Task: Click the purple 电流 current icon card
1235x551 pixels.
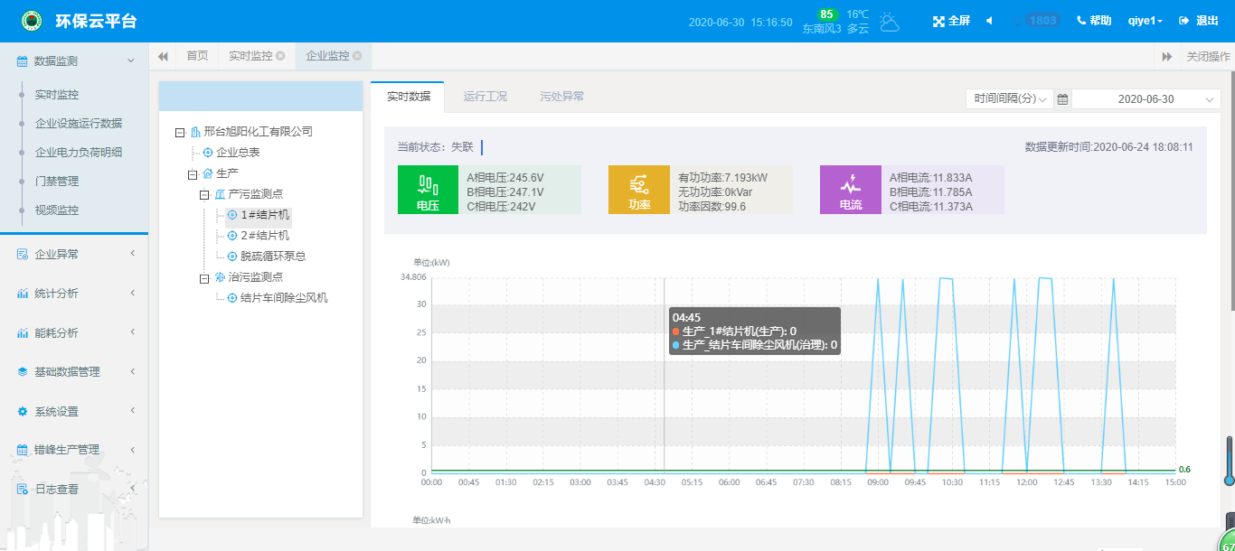Action: pyautogui.click(x=851, y=190)
